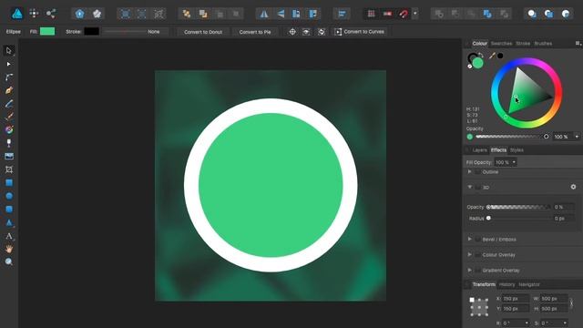Select the Pen tool
The image size is (583, 328).
click(x=9, y=90)
